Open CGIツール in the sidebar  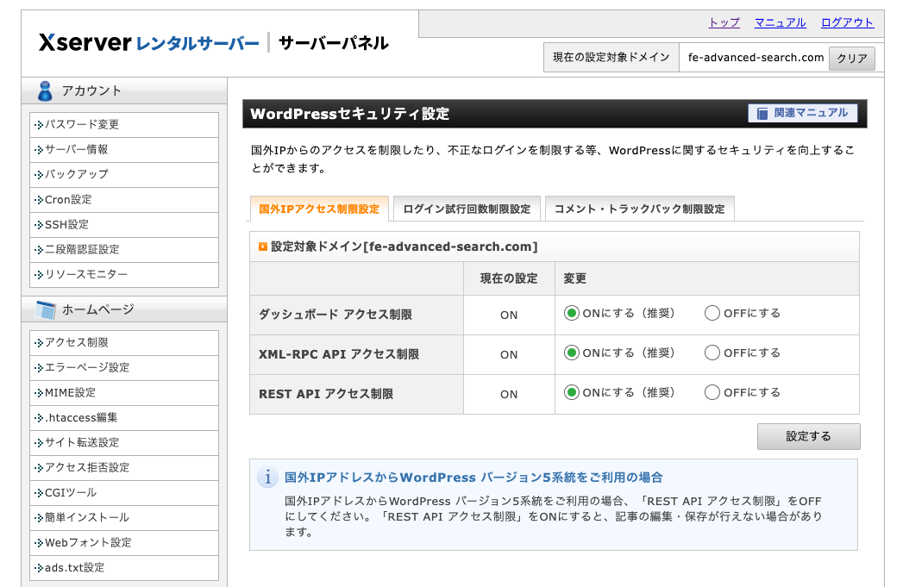[124, 492]
